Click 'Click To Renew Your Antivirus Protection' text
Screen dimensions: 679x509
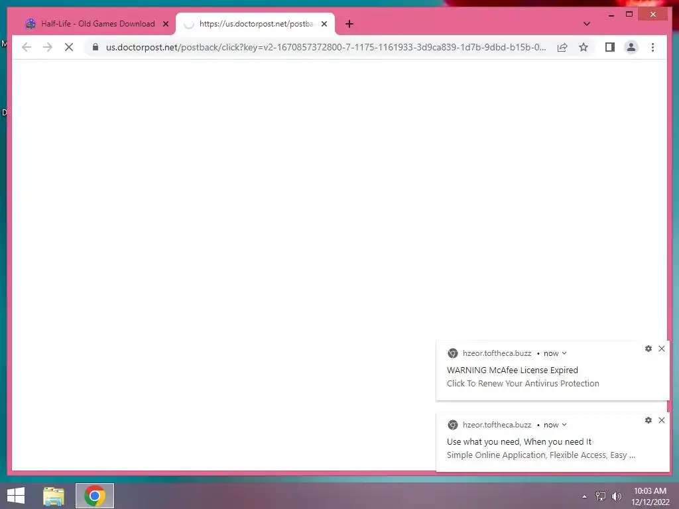[x=523, y=384]
